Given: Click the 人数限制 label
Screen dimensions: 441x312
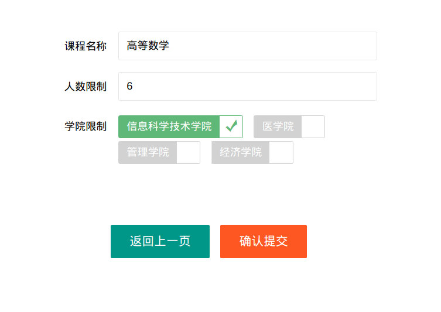Looking at the screenshot, I should 86,87.
